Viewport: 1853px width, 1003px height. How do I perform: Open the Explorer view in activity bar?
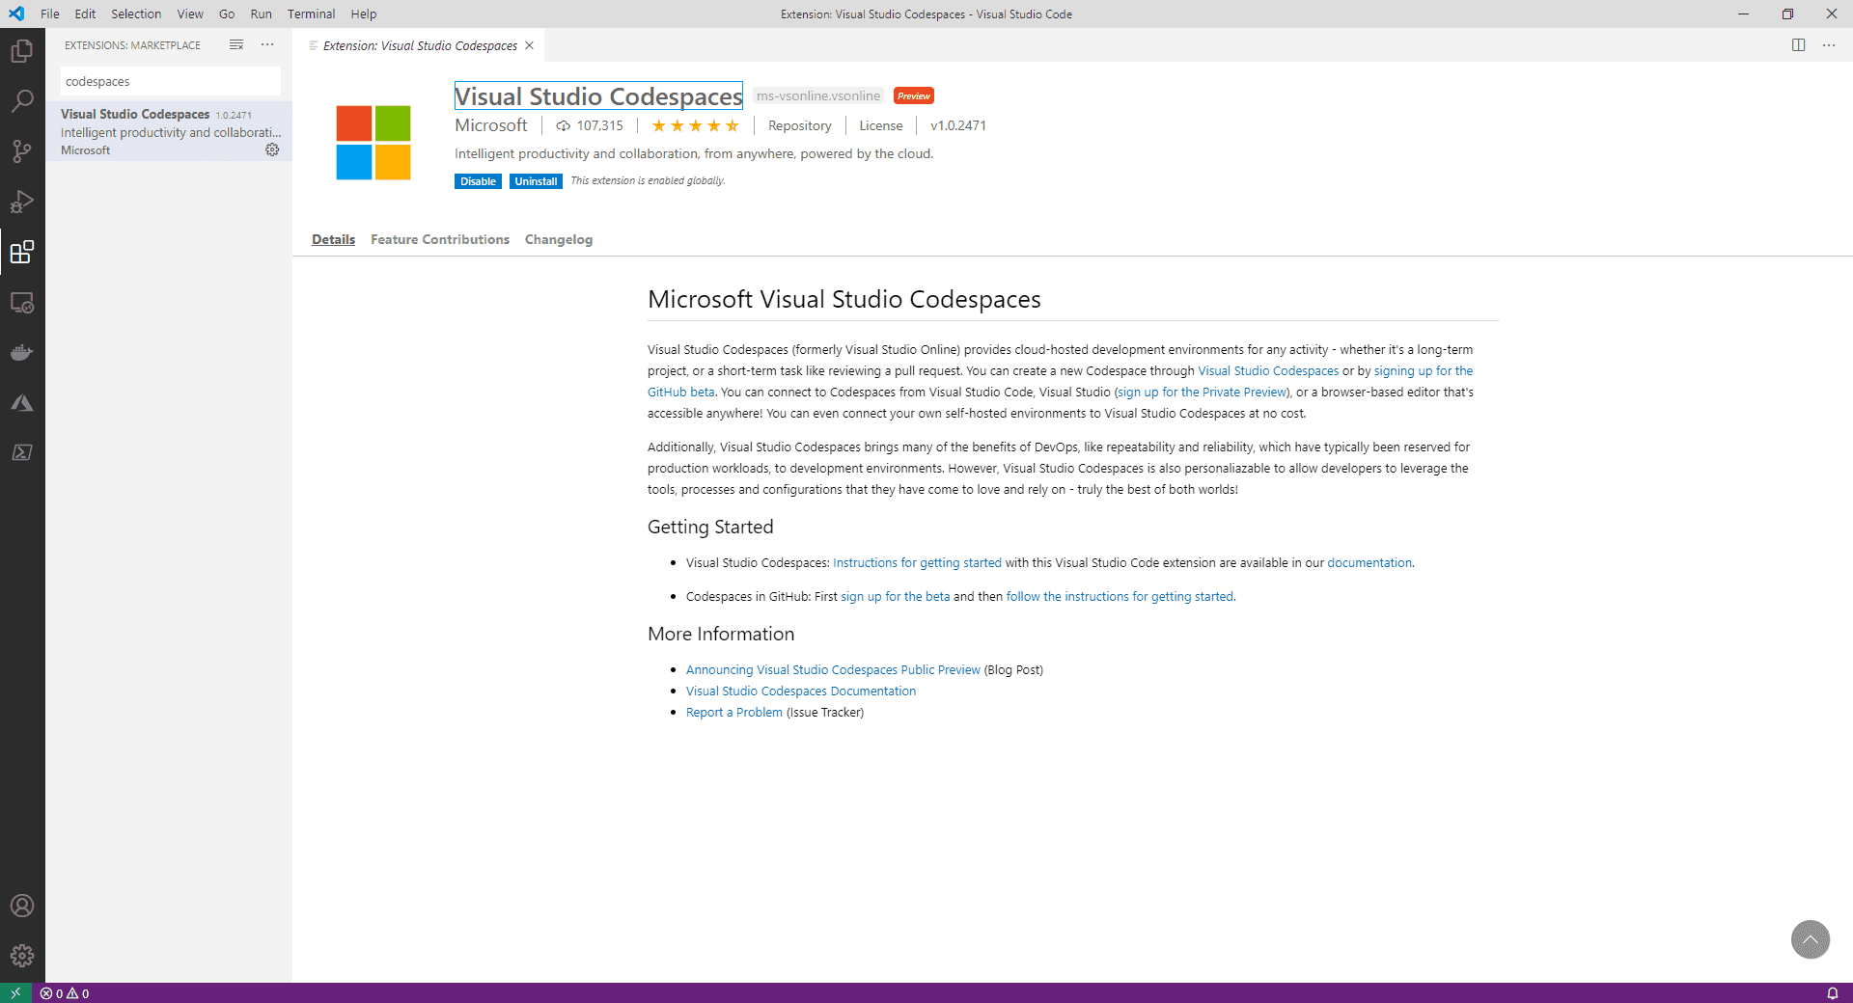(22, 50)
